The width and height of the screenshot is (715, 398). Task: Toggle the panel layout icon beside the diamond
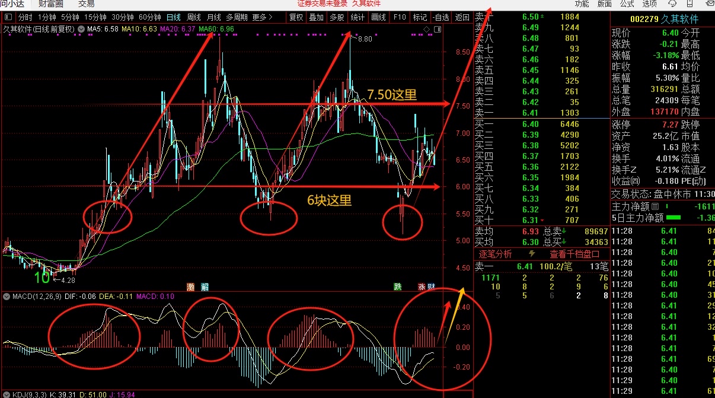pos(438,29)
